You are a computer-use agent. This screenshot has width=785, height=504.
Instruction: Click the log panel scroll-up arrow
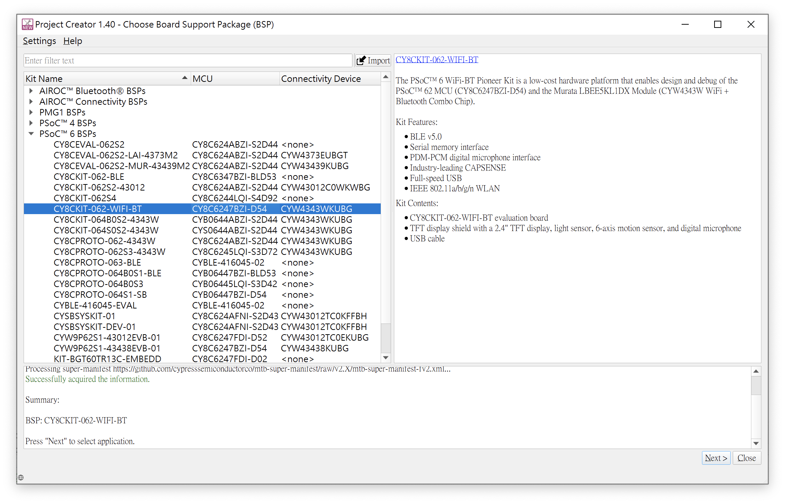(756, 371)
